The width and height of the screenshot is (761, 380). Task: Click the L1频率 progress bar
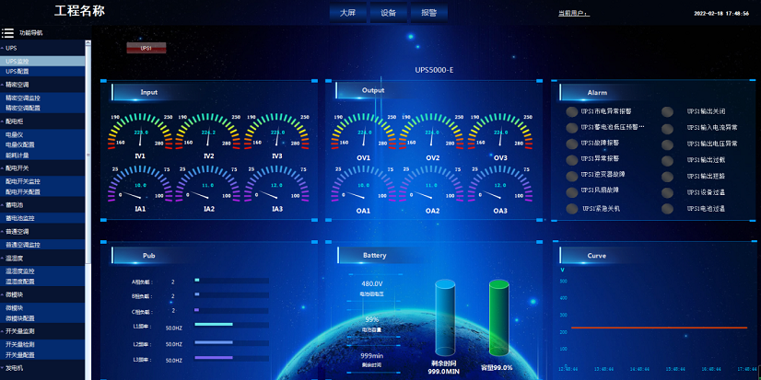[231, 324]
